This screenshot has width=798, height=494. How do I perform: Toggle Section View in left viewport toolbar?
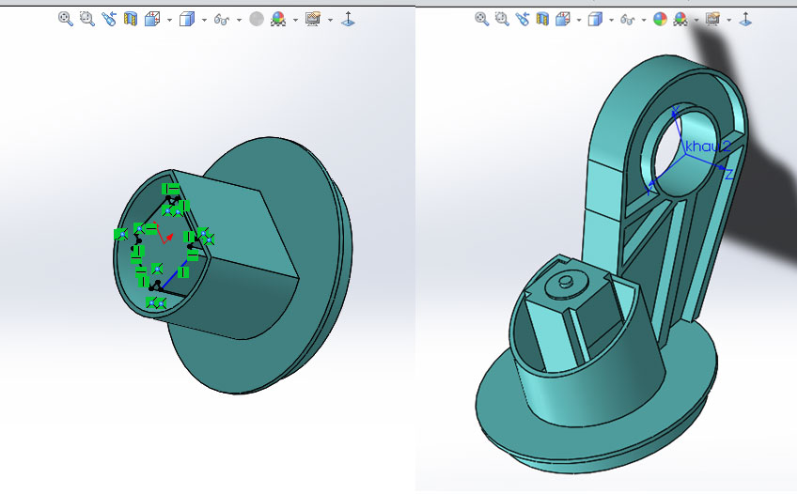click(x=131, y=18)
